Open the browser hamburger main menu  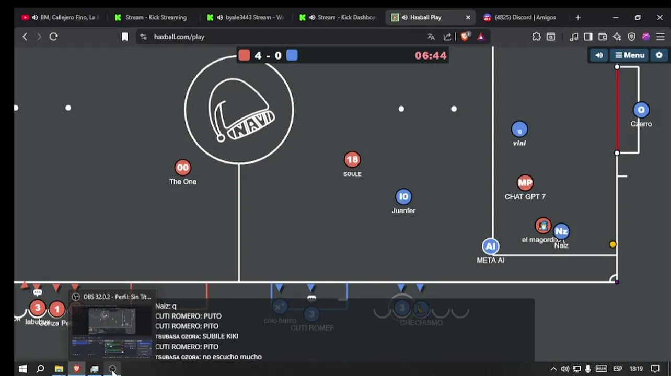tap(660, 37)
